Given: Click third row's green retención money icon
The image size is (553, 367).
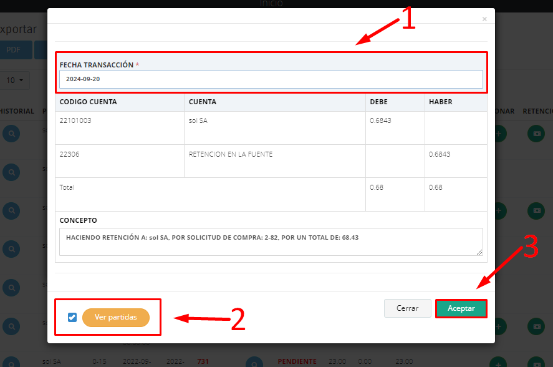Looking at the screenshot, I should [536, 211].
